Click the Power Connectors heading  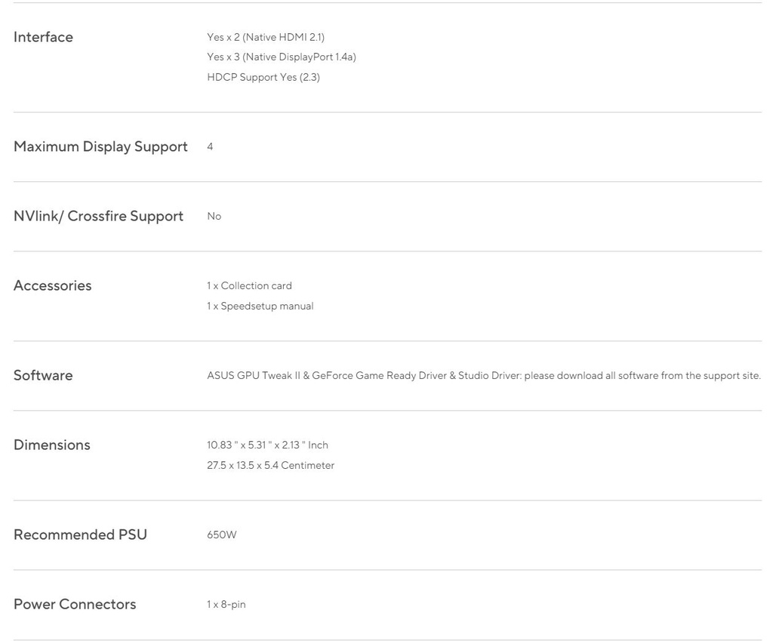tap(75, 604)
